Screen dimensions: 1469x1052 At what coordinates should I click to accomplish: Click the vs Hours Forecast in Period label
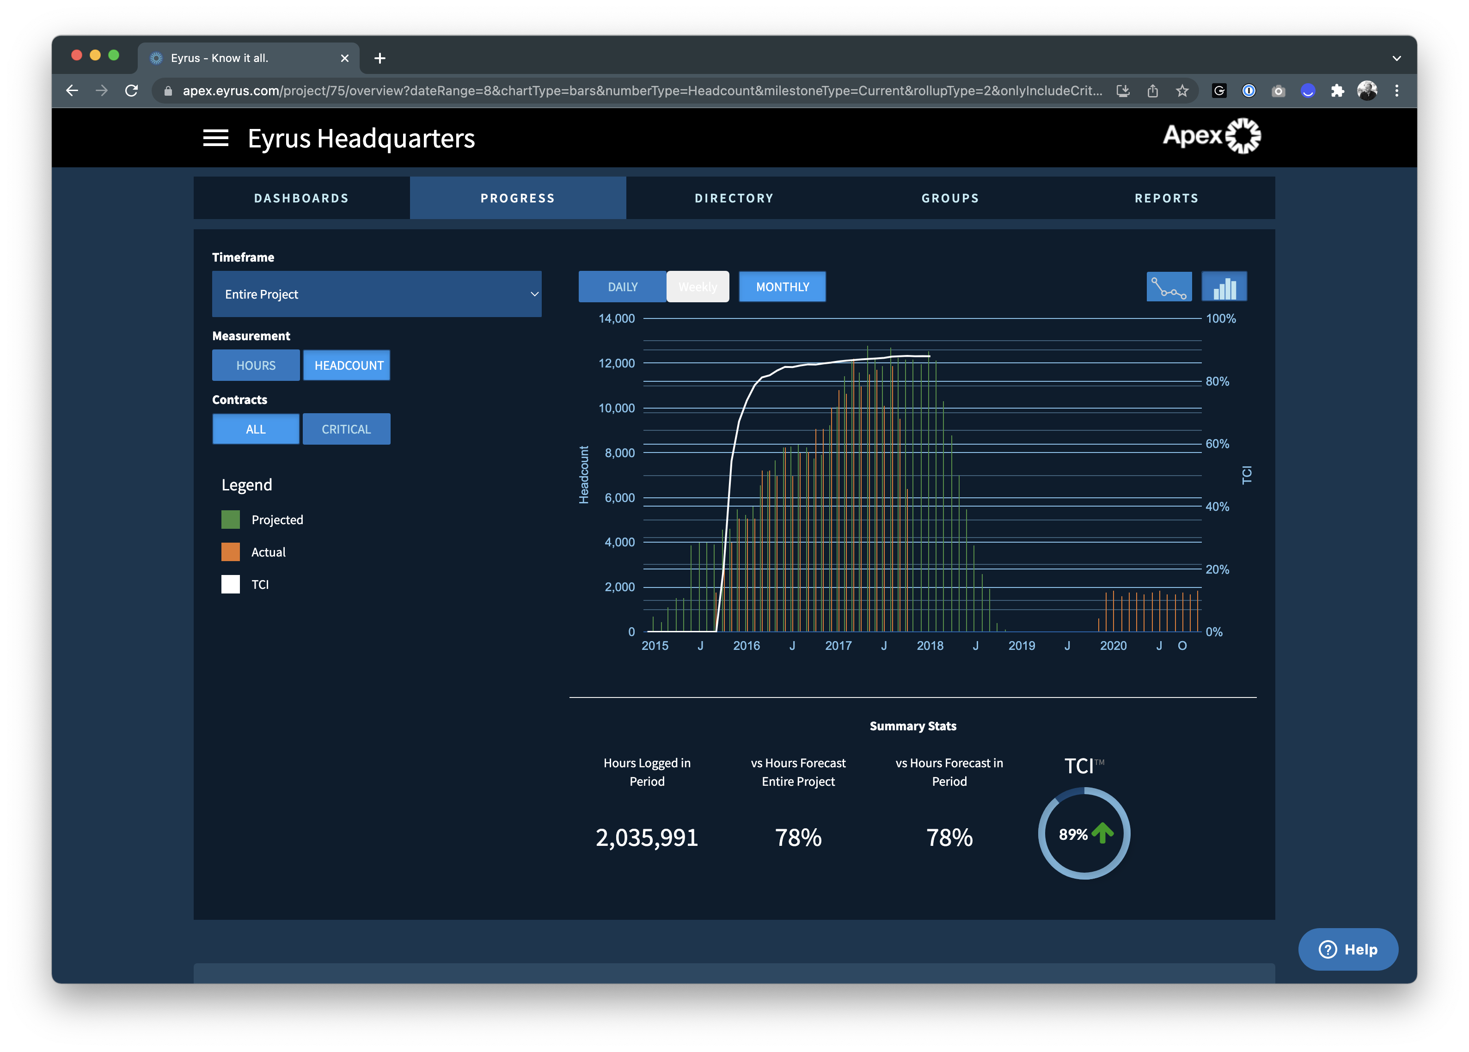tap(949, 772)
